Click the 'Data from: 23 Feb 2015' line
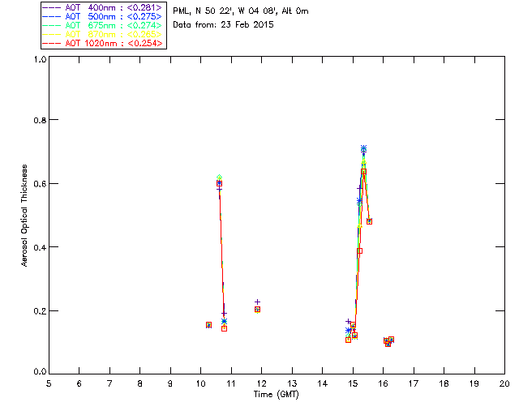 [223, 24]
